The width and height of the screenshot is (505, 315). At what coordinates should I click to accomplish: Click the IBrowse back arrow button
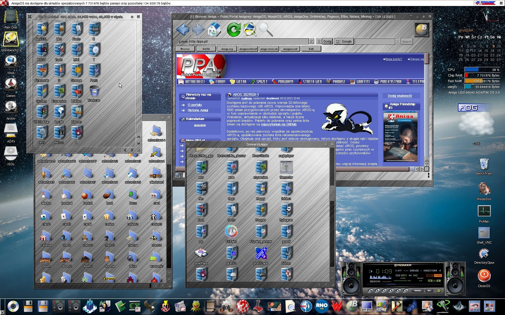pos(182,29)
